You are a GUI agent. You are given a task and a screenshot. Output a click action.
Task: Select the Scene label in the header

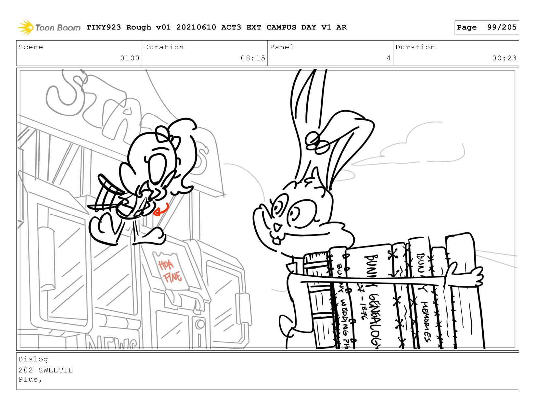[31, 47]
